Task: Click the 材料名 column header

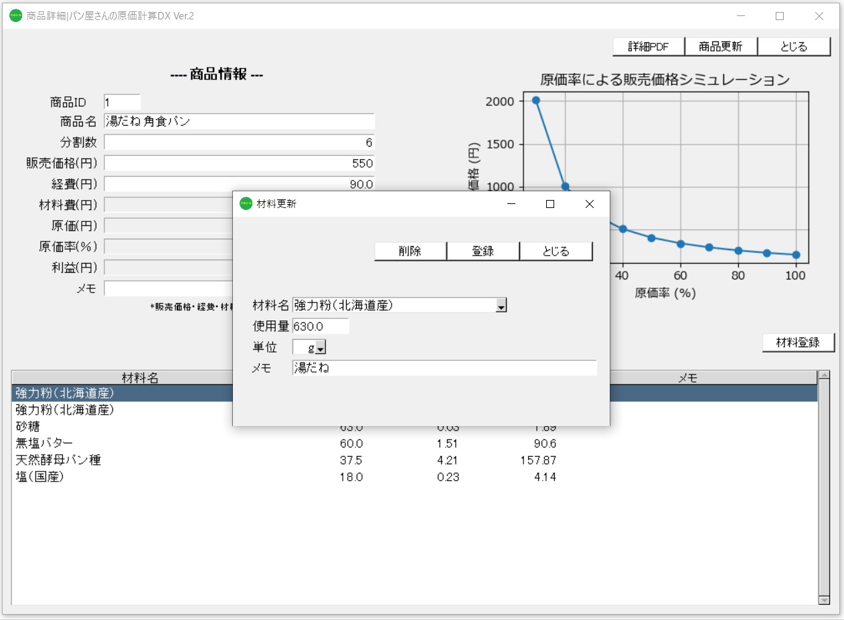Action: pyautogui.click(x=140, y=378)
